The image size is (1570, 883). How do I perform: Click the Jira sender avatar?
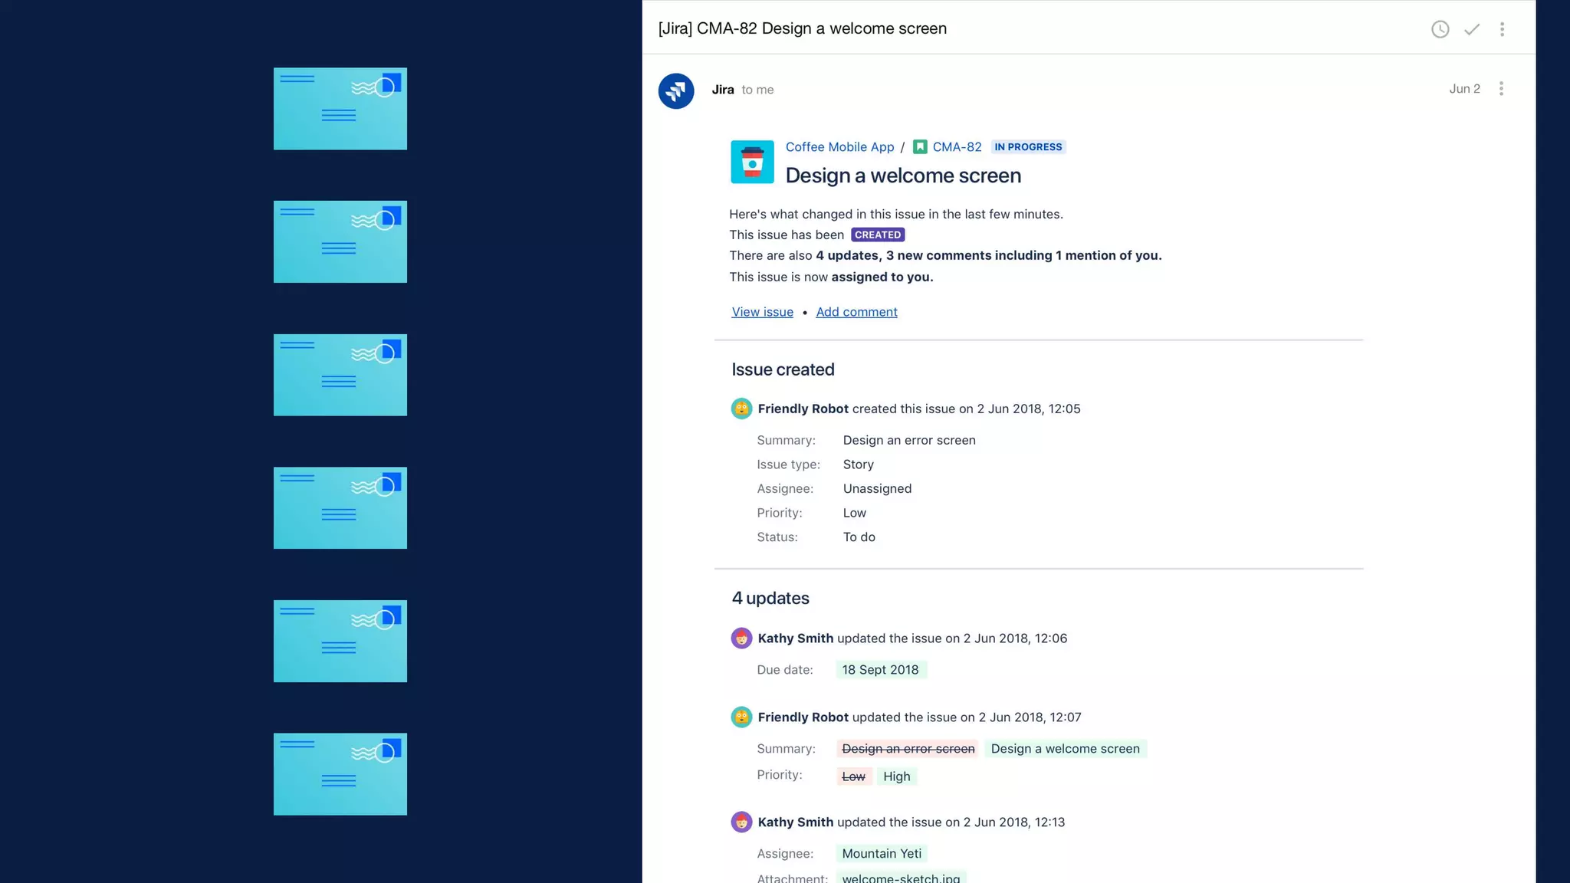point(676,90)
